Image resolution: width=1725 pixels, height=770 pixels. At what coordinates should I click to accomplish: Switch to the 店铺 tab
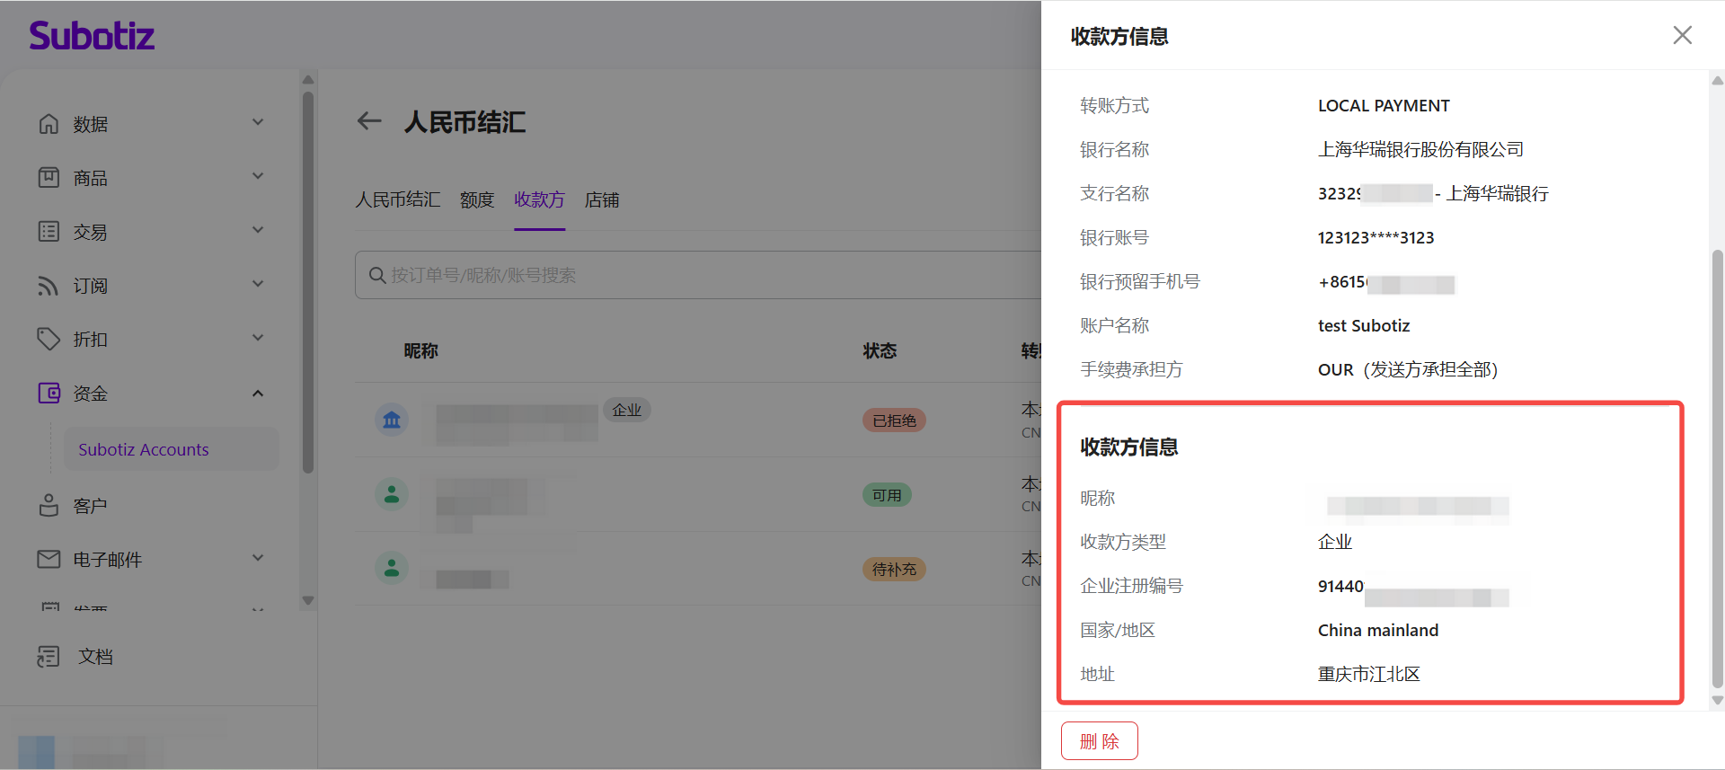602,199
